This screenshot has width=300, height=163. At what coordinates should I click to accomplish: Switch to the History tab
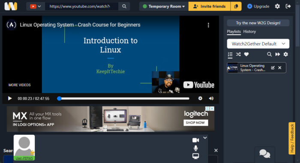pos(249,32)
